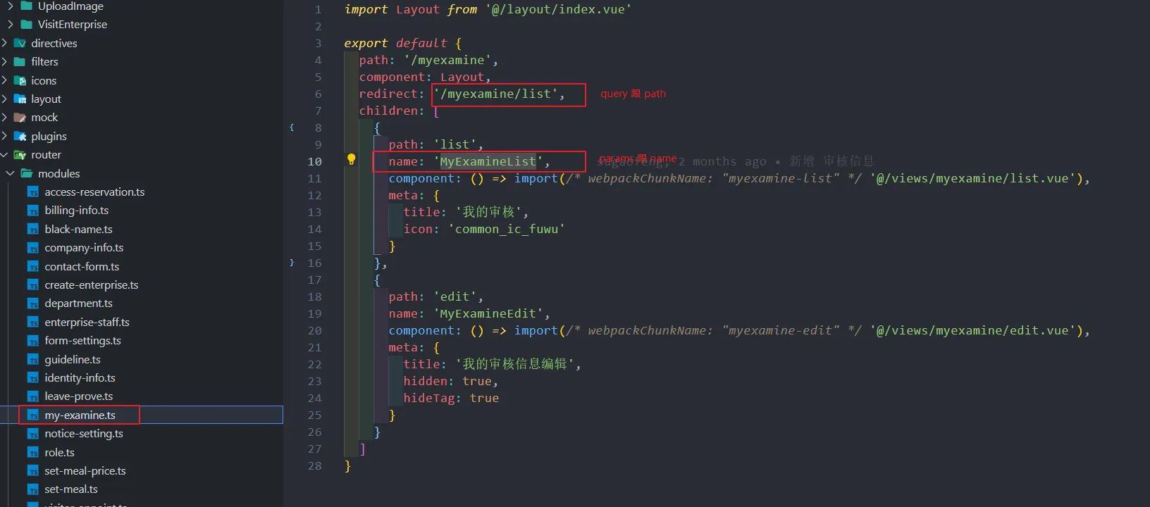Collapse the modules folder chevron
1150x507 pixels.
(11, 174)
